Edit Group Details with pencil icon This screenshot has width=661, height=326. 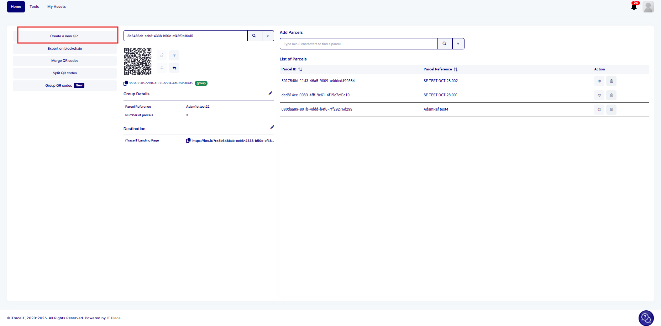[x=270, y=93]
